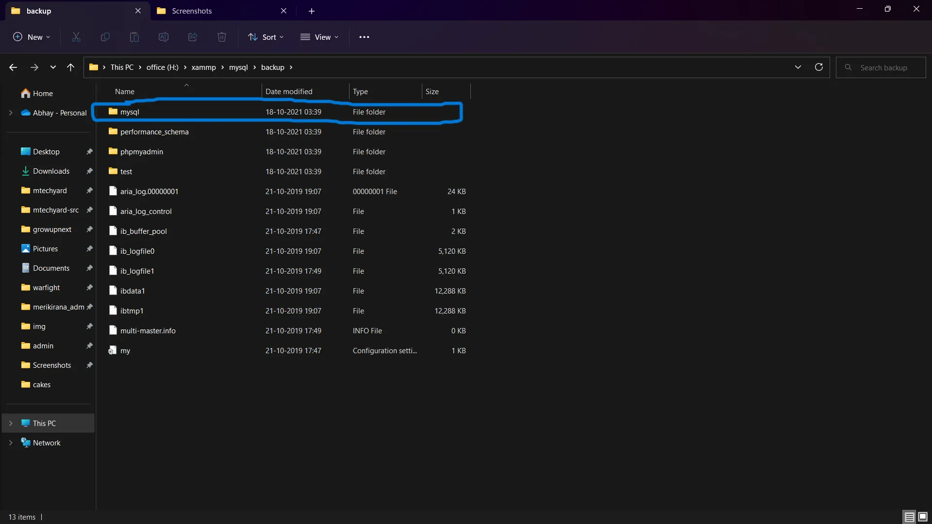
Task: Click the Rename icon in toolbar
Action: [x=164, y=37]
